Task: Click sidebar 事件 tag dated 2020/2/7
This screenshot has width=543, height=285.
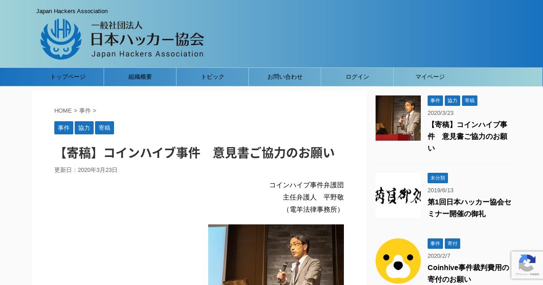Action: tap(435, 243)
